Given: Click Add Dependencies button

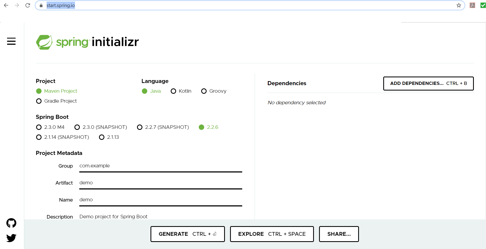Looking at the screenshot, I should [428, 84].
